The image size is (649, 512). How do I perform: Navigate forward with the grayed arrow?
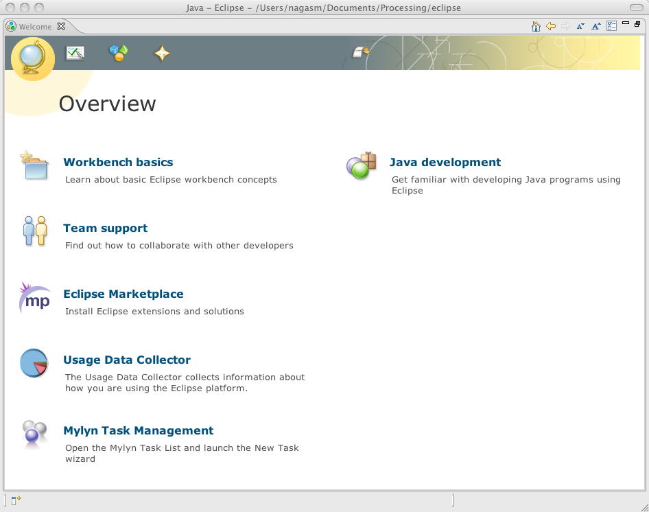pyautogui.click(x=566, y=26)
